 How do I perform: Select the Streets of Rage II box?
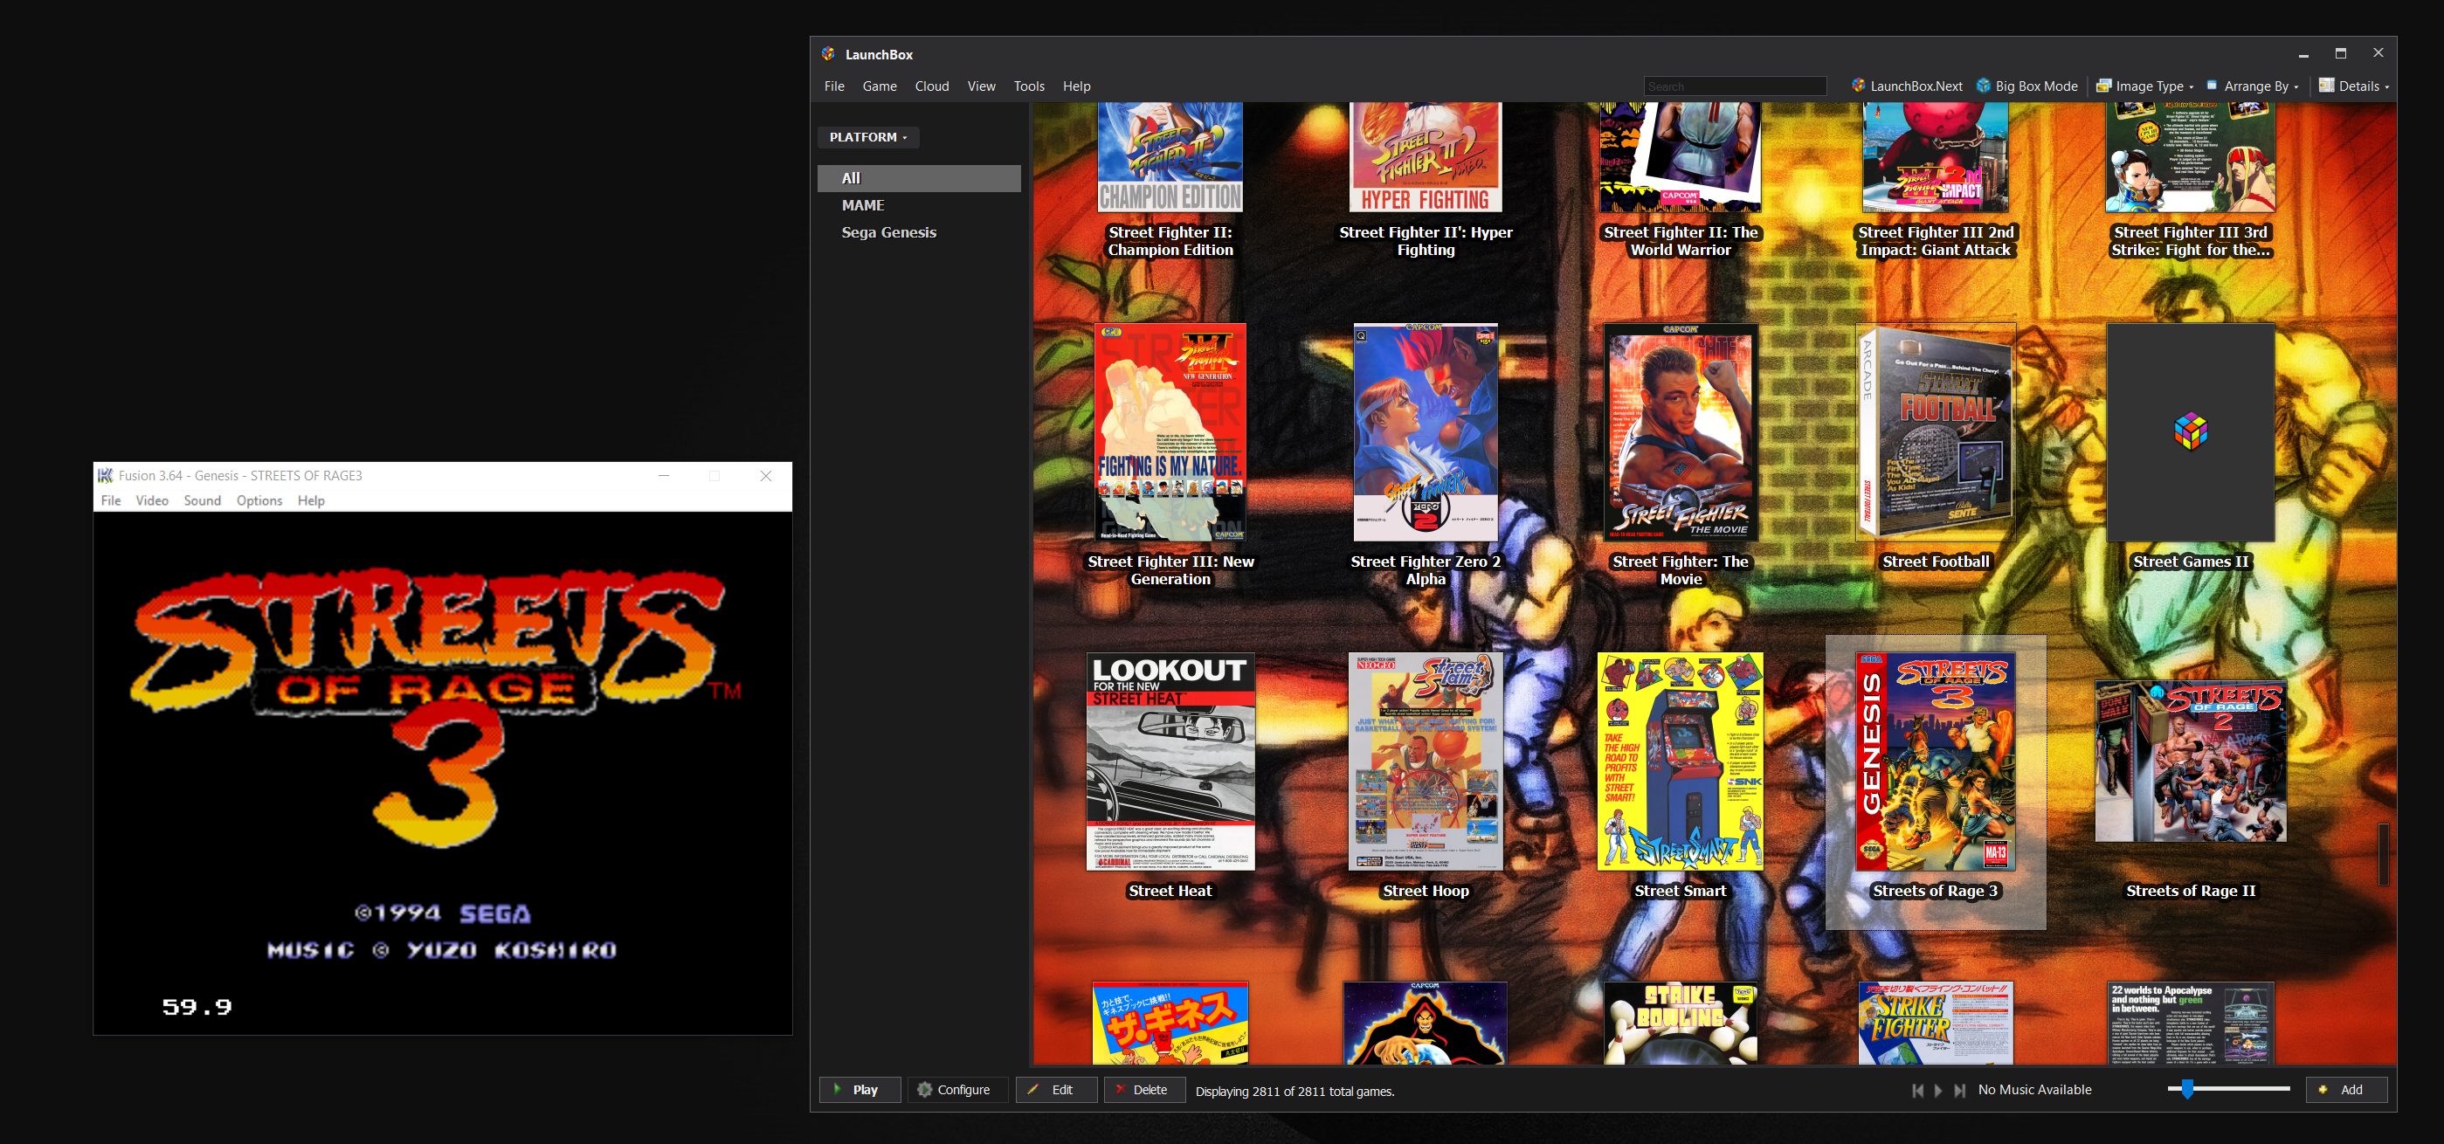(2190, 761)
